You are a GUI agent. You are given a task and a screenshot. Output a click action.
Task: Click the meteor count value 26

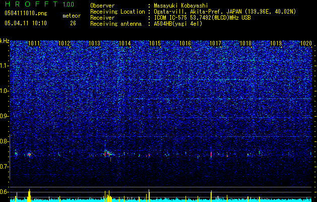click(x=73, y=23)
